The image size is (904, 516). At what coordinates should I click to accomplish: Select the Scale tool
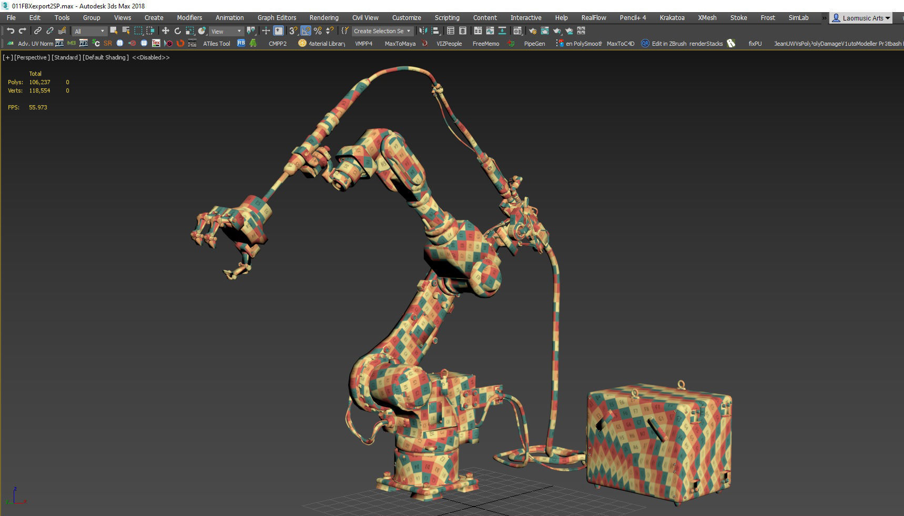click(x=190, y=31)
